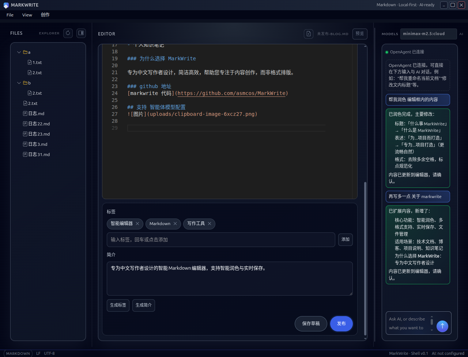
Task: Open 日志31.md file
Action: coord(37,155)
